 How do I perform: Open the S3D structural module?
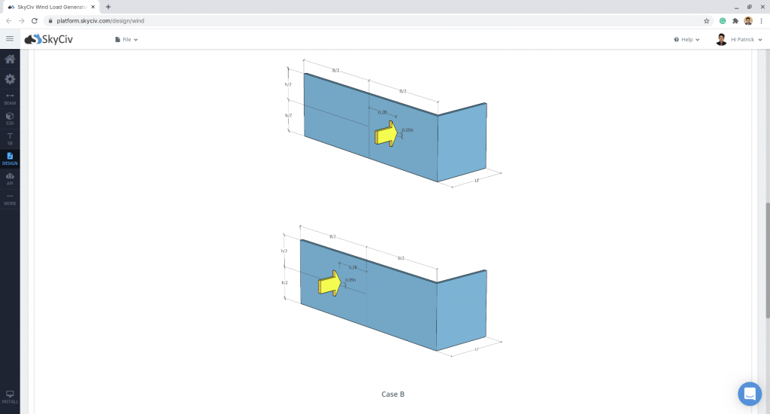[10, 118]
